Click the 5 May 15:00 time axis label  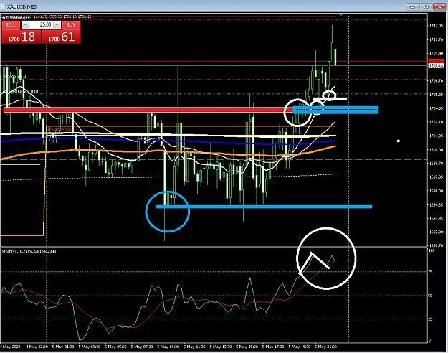click(247, 347)
